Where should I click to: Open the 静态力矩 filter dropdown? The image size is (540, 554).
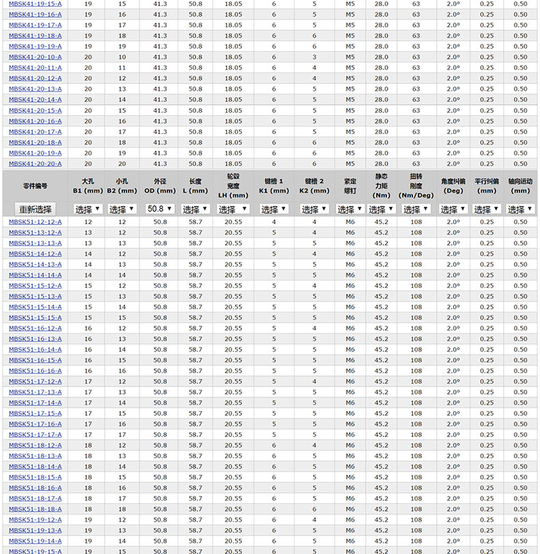(381, 209)
